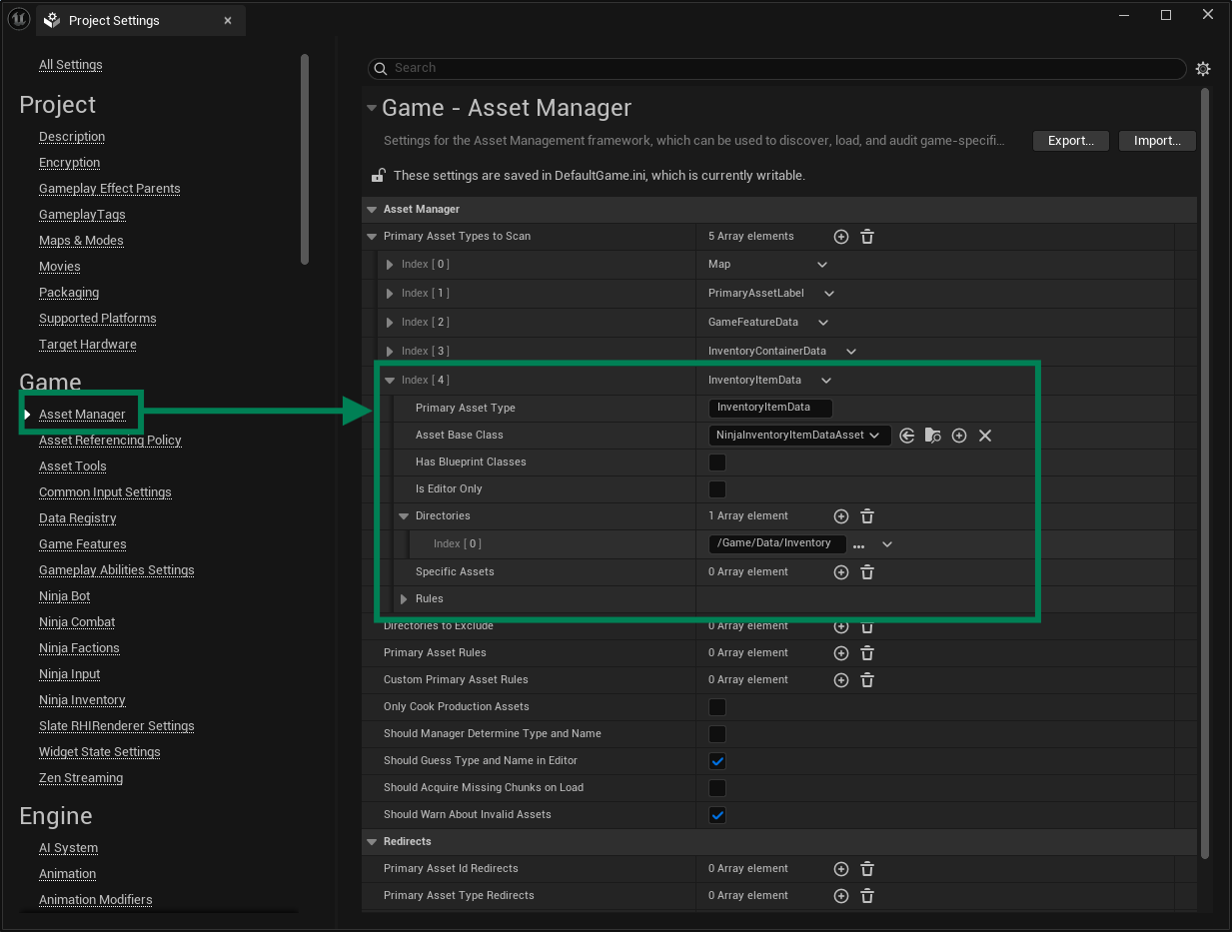Click inside the Search settings field
The height and width of the screenshot is (932, 1232).
pos(699,68)
